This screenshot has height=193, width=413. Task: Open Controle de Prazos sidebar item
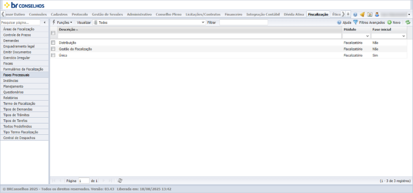24,35
